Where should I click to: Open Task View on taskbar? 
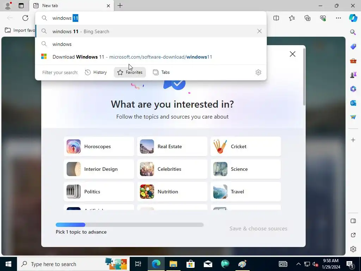pos(138,264)
